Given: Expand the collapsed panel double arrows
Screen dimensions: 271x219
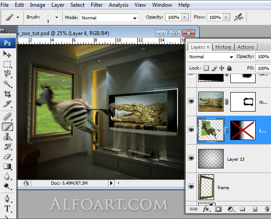Looking at the screenshot, I should (x=2, y=30).
